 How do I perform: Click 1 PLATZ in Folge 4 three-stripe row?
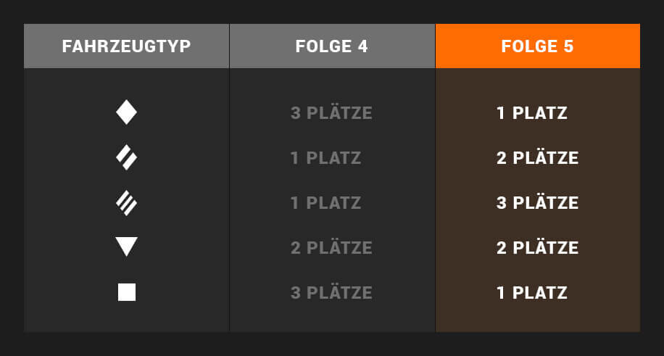tap(325, 203)
